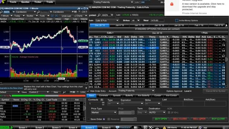Open the Price Type Market dropdown

104,113
